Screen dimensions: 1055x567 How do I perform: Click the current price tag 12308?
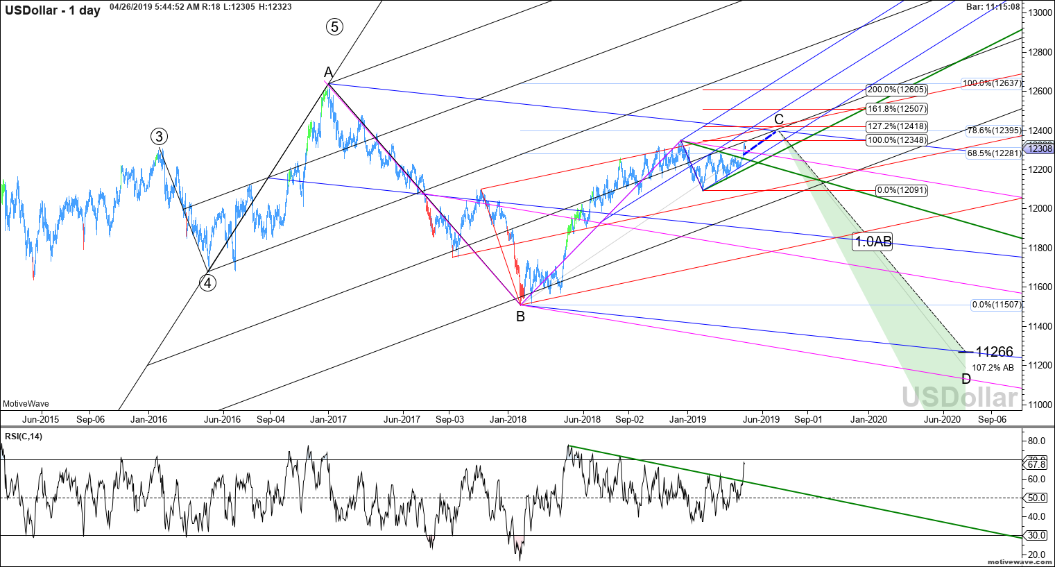pos(1040,149)
